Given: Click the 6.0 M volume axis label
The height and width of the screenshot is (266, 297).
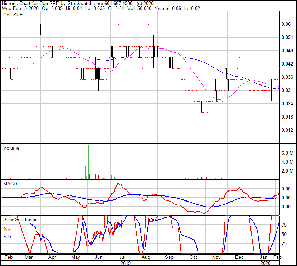Looking at the screenshot, I should tap(287, 153).
